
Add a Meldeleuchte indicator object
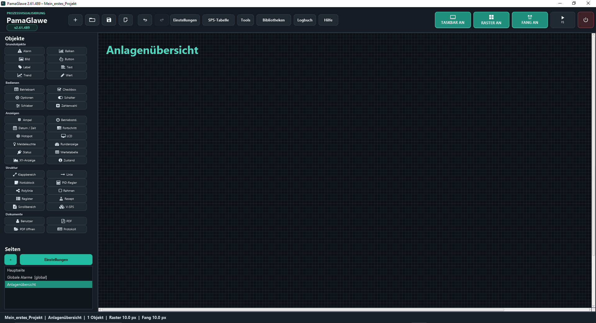25,144
